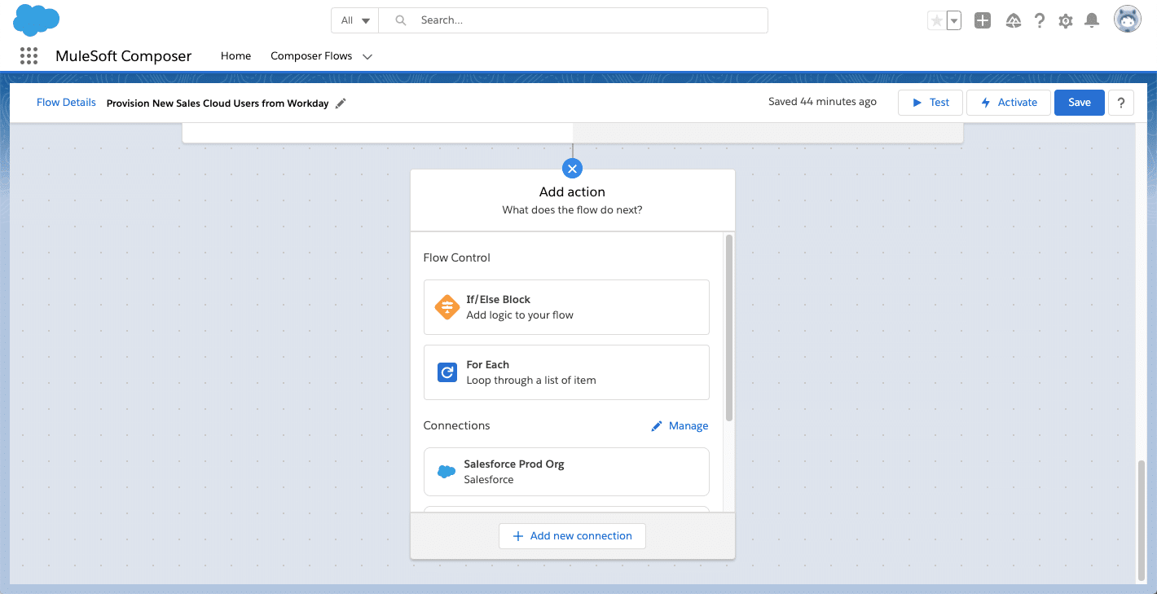
Task: Expand the Composer Flows menu
Action: [367, 56]
